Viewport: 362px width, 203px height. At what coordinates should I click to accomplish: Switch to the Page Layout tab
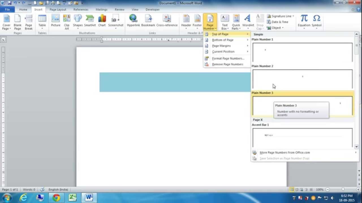coord(58,10)
